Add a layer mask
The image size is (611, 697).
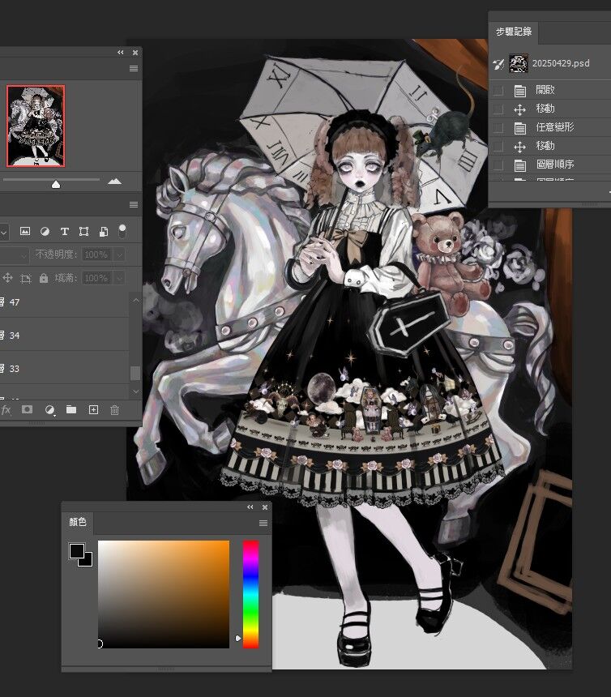click(27, 409)
